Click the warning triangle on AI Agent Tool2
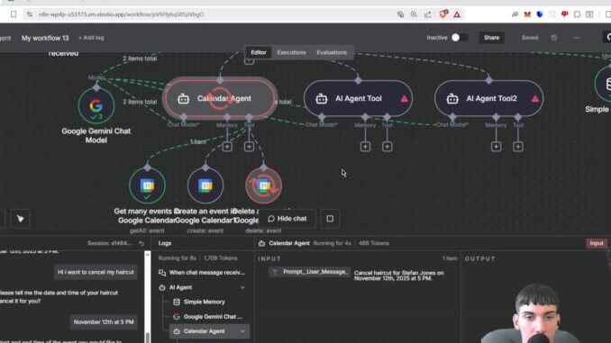 [x=535, y=98]
